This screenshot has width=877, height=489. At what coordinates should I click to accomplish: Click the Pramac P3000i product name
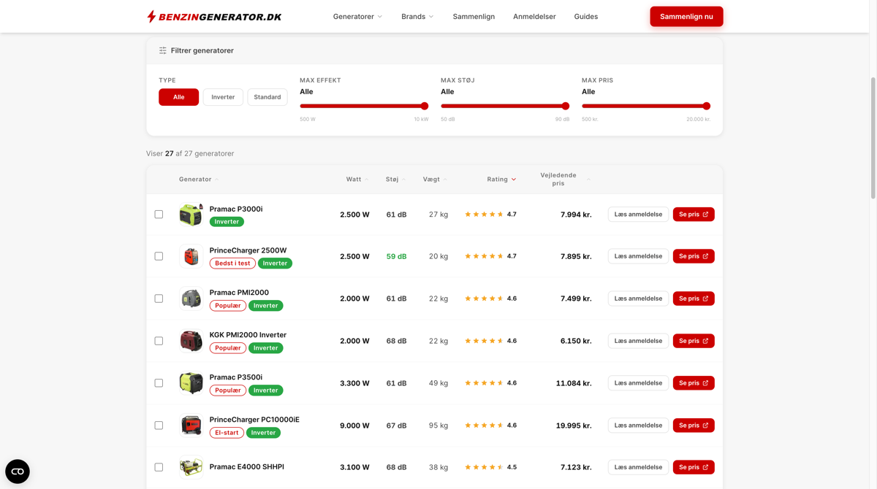pyautogui.click(x=236, y=209)
